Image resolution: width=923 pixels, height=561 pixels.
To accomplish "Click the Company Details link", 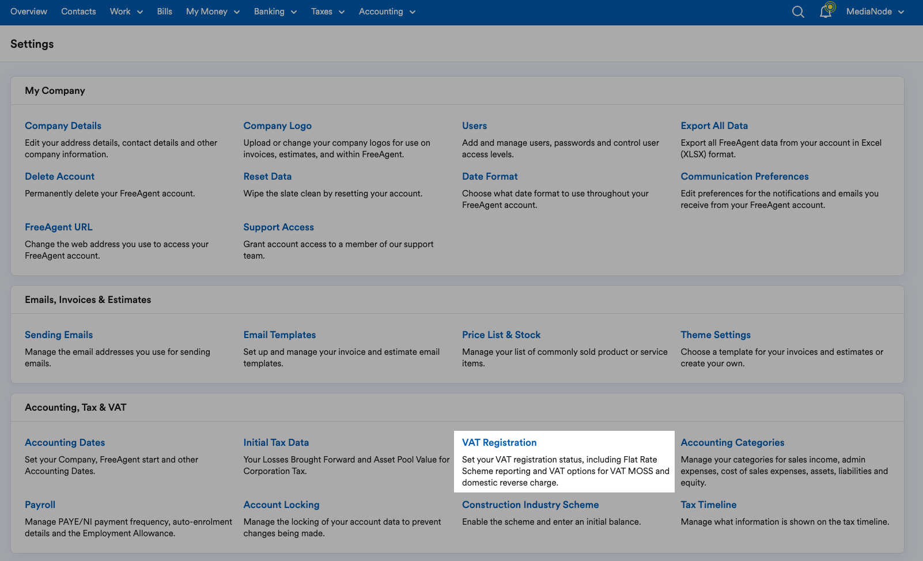I will pos(63,126).
